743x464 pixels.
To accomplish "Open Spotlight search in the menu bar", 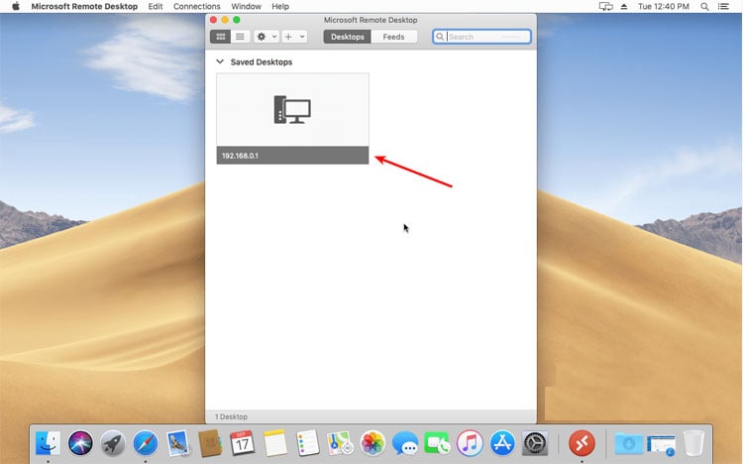I will 704,6.
